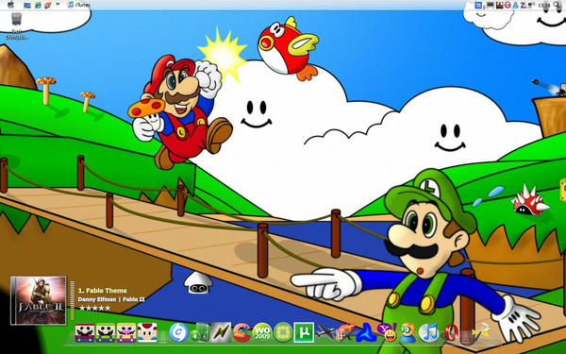566x354 pixels.
Task: Launch the orange fox on bricks dock icon
Action: point(345,332)
